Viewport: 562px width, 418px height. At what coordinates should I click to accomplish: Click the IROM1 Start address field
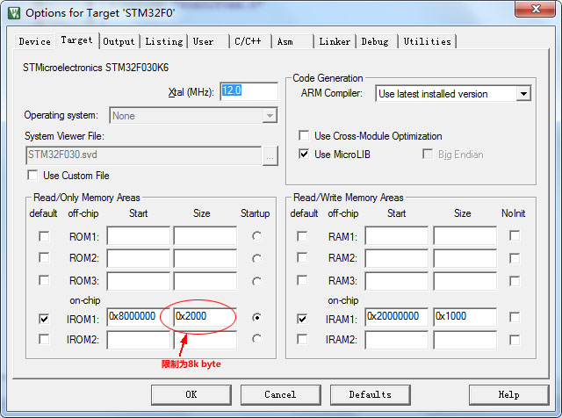click(x=139, y=317)
